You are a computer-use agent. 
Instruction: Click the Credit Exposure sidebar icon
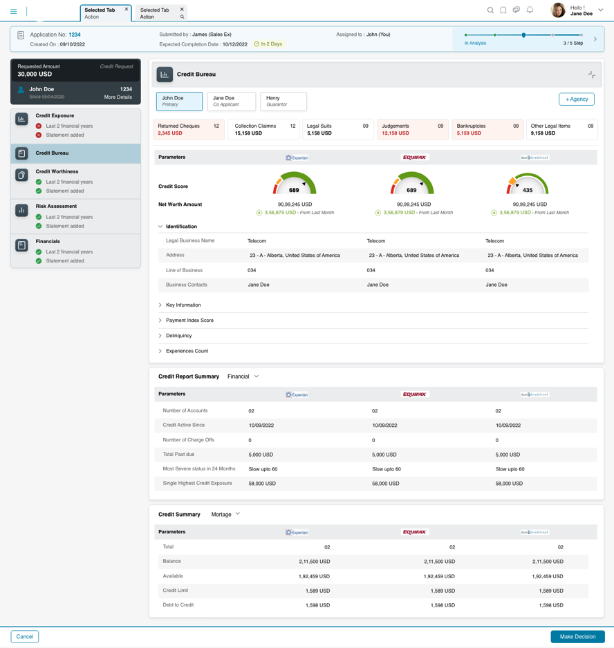[x=22, y=119]
